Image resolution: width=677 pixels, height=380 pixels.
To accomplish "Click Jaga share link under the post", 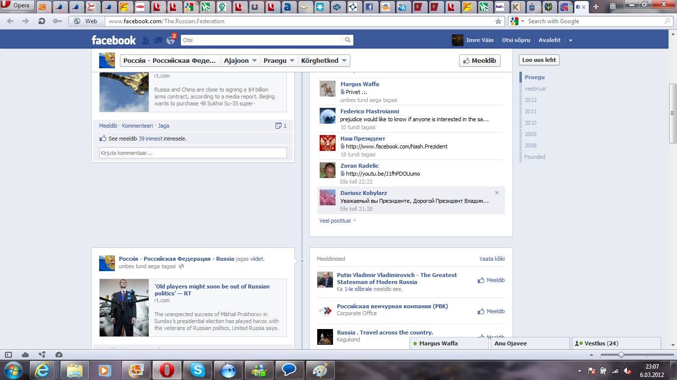I will pyautogui.click(x=164, y=126).
